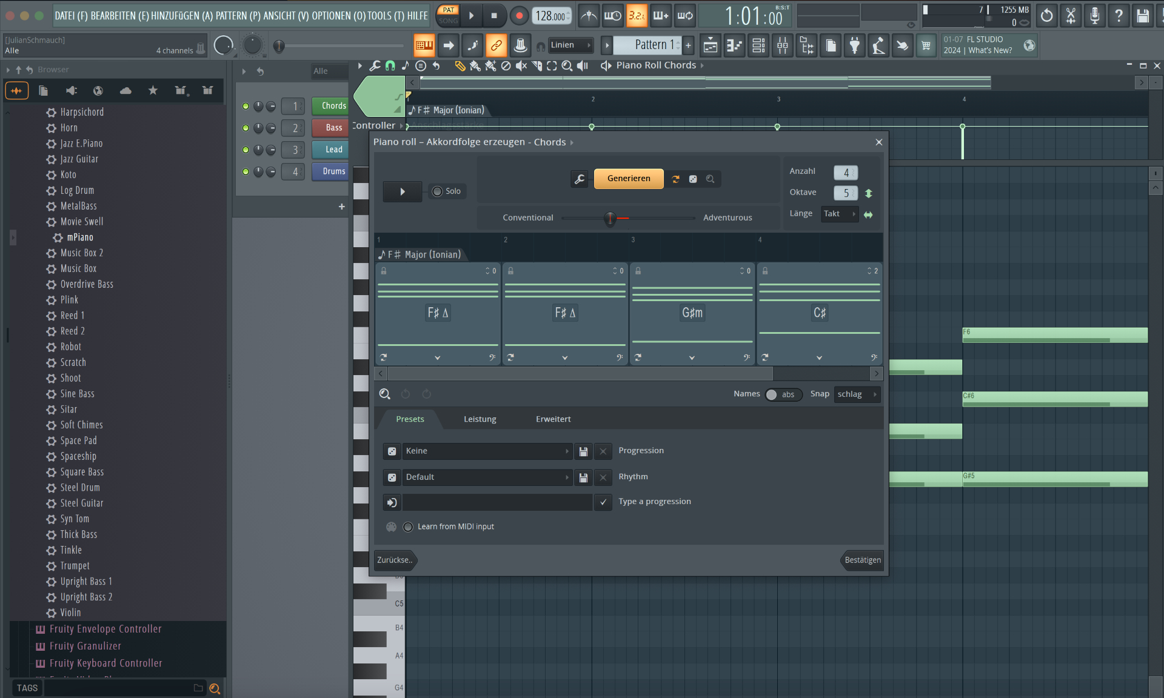Image resolution: width=1164 pixels, height=698 pixels.
Task: Enable Learn from MIDI input
Action: pos(408,527)
